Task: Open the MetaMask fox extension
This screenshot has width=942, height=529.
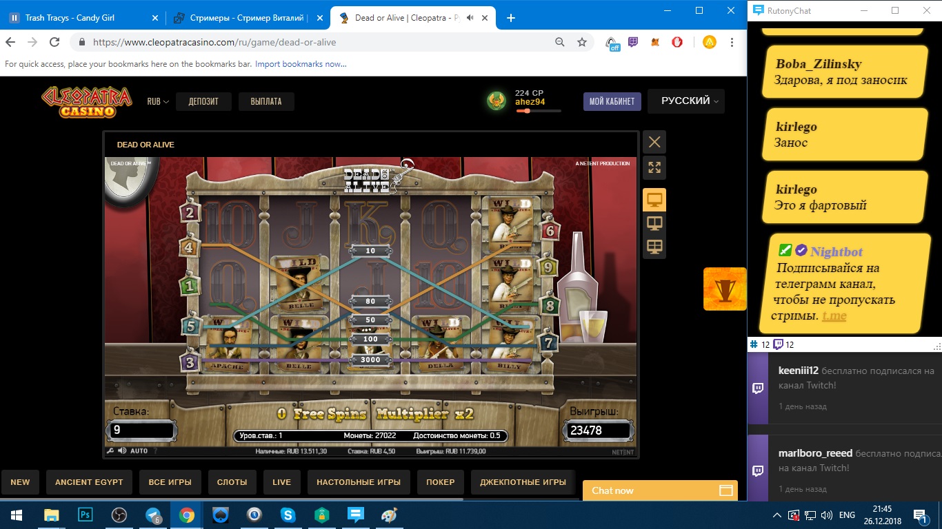Action: click(x=655, y=42)
